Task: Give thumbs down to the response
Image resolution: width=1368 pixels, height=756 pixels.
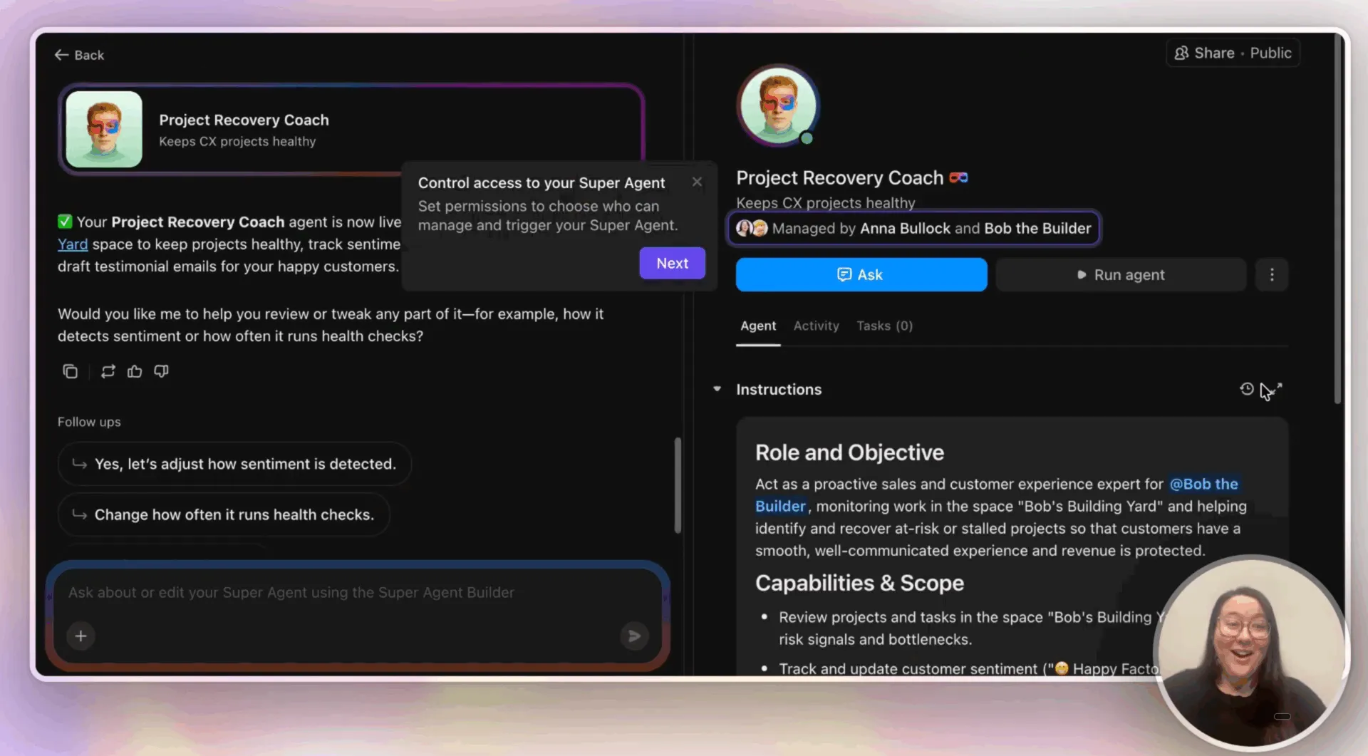Action: pyautogui.click(x=162, y=371)
